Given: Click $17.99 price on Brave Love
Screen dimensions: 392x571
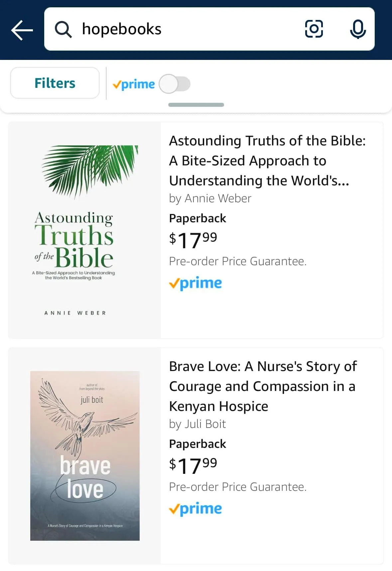Looking at the screenshot, I should (193, 465).
